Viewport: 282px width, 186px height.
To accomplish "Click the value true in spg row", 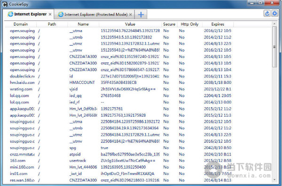I will pos(104,148).
